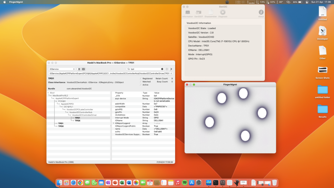Select the Information toolbar icon
The image size is (334, 188).
(188, 13)
